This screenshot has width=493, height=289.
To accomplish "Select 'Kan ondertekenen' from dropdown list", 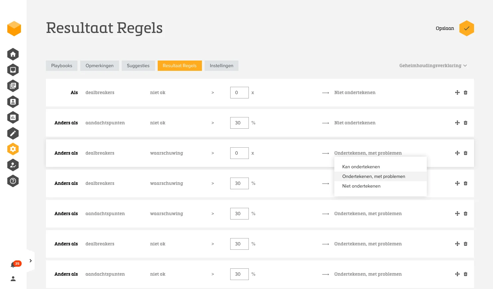I will point(361,167).
